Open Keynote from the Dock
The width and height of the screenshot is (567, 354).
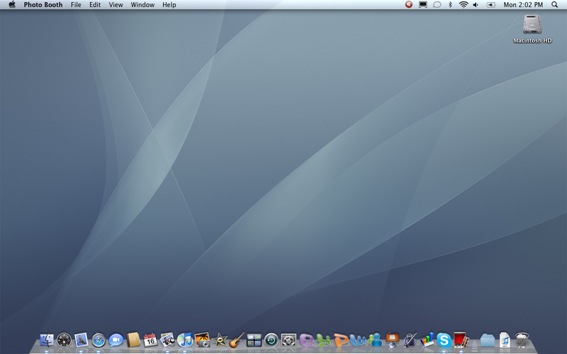click(393, 340)
